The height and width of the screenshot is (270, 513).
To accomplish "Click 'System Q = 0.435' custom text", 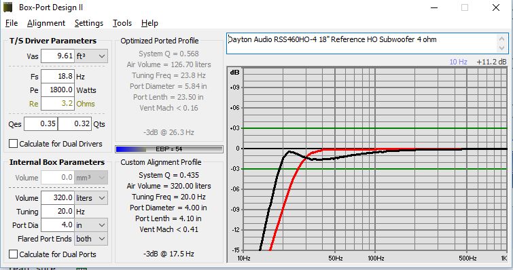I will pos(169,175).
